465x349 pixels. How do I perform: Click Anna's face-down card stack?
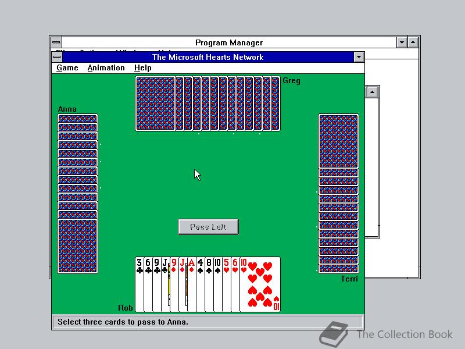click(77, 194)
